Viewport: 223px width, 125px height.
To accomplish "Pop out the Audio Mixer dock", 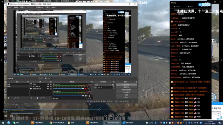I will [x=92, y=82].
